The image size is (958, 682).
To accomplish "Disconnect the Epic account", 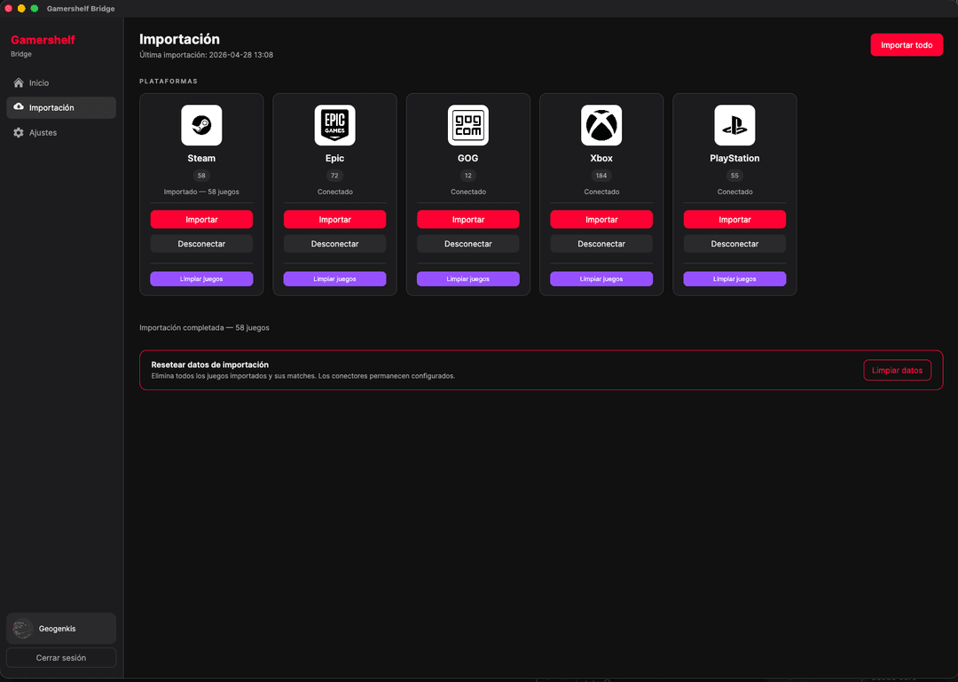I will [334, 244].
